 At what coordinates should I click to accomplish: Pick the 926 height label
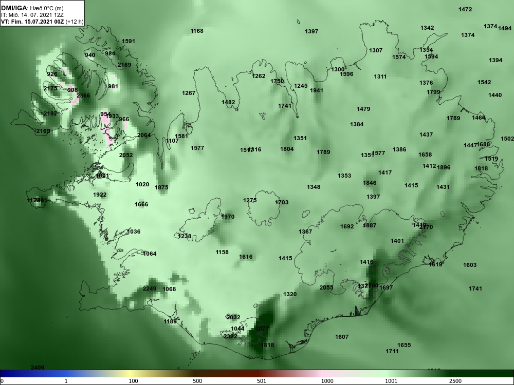pos(52,73)
